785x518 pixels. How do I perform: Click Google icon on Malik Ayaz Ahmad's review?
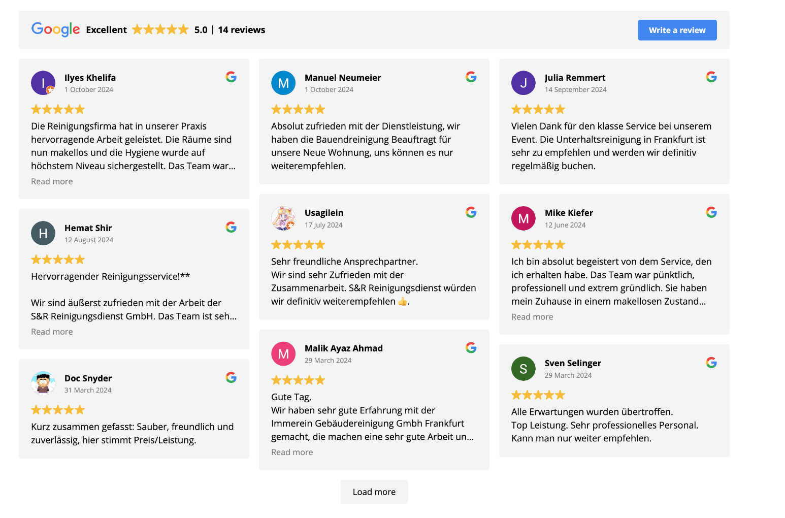coord(471,348)
